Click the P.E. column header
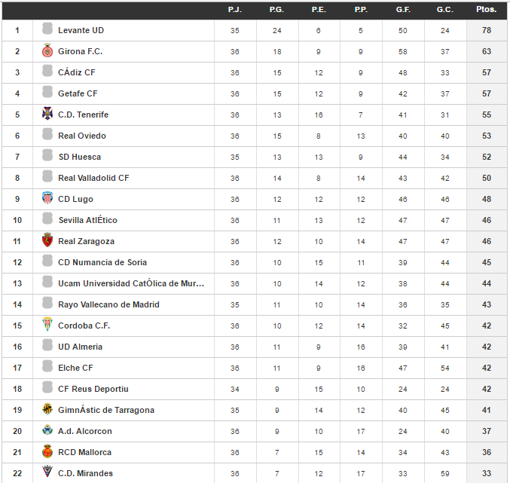 click(319, 9)
